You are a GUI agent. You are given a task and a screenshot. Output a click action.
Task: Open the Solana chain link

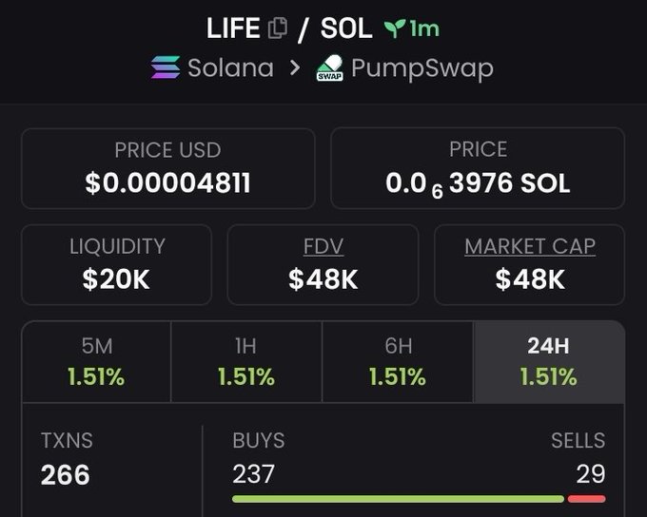click(x=212, y=67)
